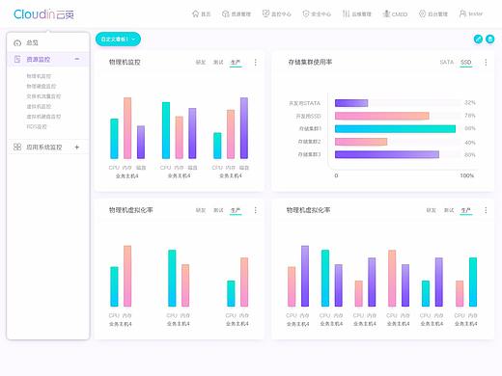Click the 物理机监控 card title
The height and width of the screenshot is (376, 502).
tap(125, 62)
